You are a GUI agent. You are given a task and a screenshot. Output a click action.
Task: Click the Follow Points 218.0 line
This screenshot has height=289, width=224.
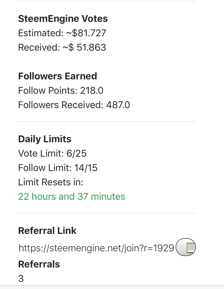[x=61, y=90]
